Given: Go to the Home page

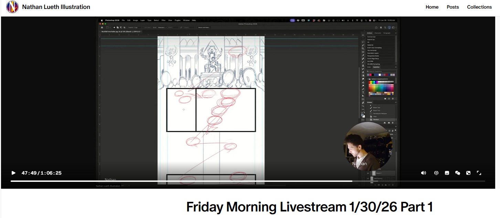Looking at the screenshot, I should pyautogui.click(x=432, y=7).
